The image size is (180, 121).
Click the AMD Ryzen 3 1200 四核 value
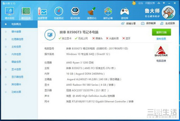(x=80, y=63)
